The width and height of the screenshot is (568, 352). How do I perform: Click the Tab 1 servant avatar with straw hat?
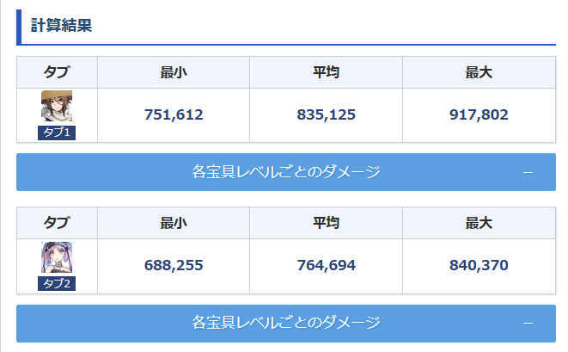click(x=57, y=106)
